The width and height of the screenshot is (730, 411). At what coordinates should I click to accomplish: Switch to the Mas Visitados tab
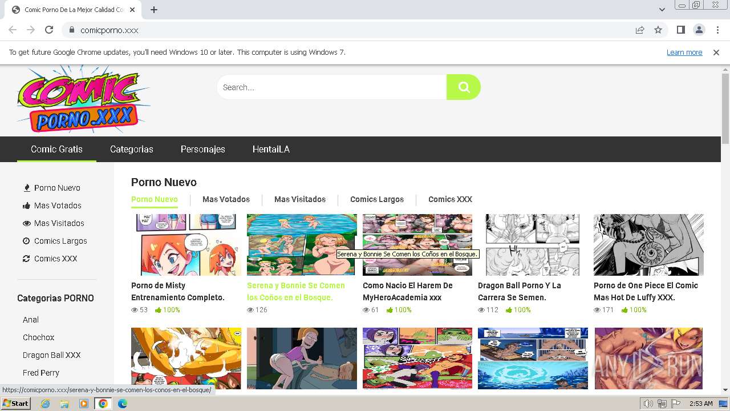(x=300, y=199)
